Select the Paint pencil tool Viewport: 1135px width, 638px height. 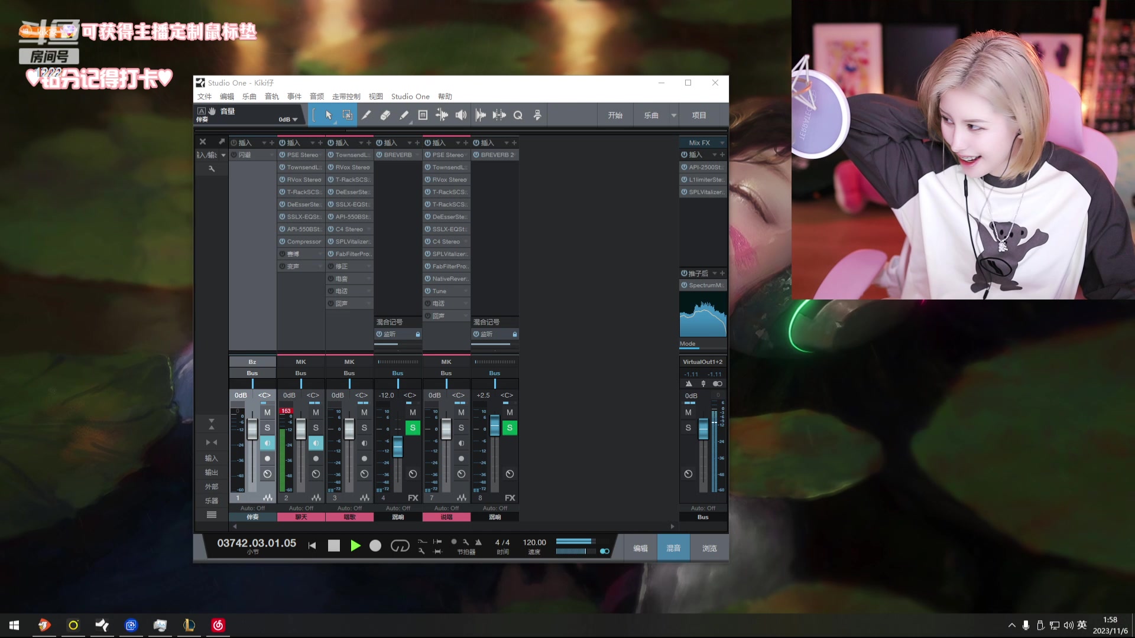point(404,115)
